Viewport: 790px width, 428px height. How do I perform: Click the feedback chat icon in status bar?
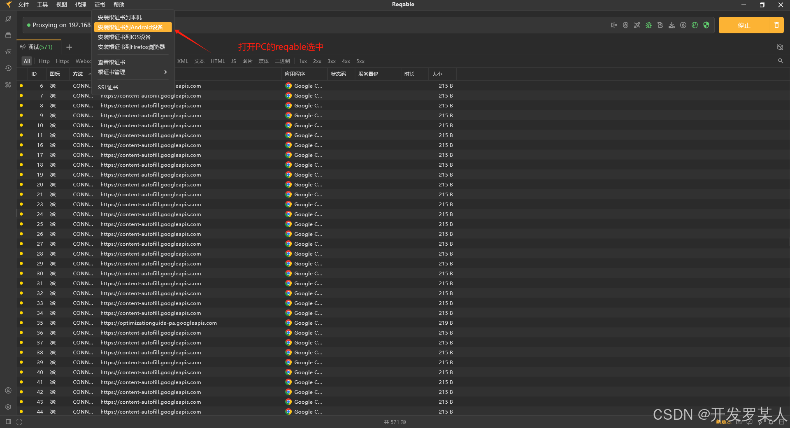pyautogui.click(x=750, y=422)
